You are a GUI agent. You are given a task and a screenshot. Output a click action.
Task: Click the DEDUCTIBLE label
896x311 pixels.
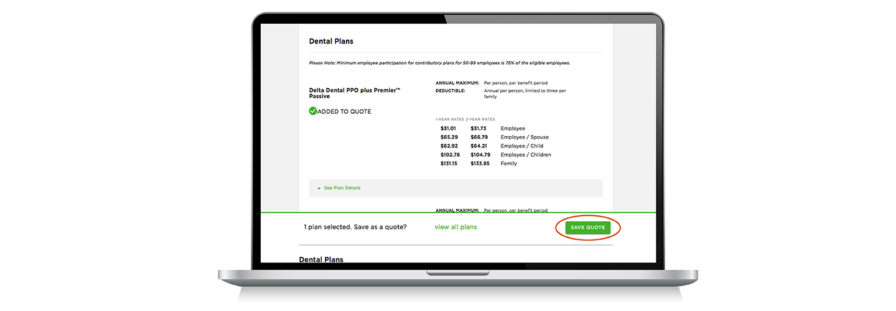click(x=450, y=91)
